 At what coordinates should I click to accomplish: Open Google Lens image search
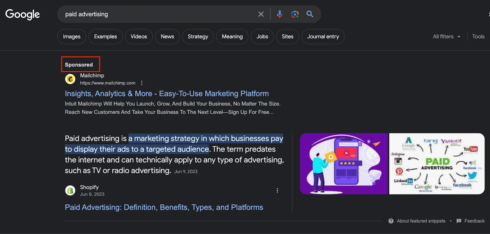(x=295, y=14)
